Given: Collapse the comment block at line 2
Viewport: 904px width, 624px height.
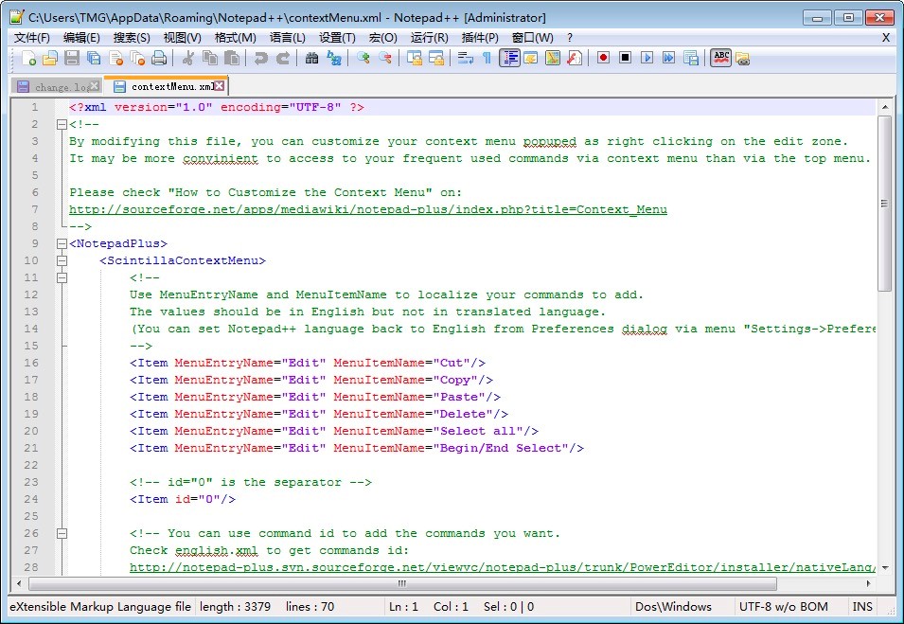Looking at the screenshot, I should click(x=62, y=124).
